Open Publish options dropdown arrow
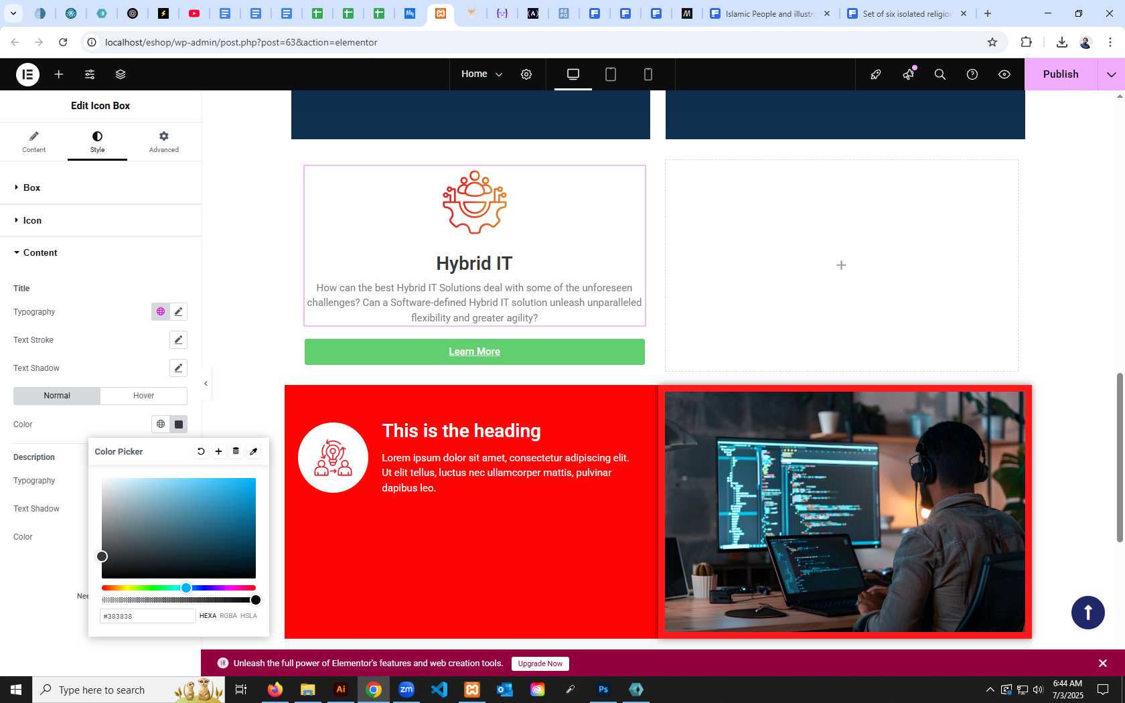The image size is (1125, 703). point(1112,74)
